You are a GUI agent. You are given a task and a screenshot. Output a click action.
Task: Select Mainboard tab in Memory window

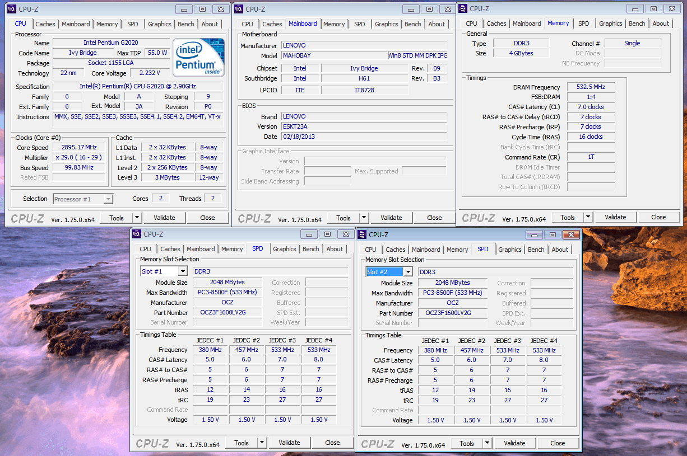pos(527,23)
